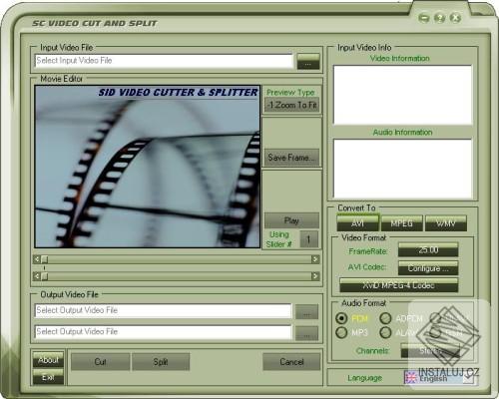Select the ADPCM audio format
Screen dimensions: 499x399
tap(385, 318)
